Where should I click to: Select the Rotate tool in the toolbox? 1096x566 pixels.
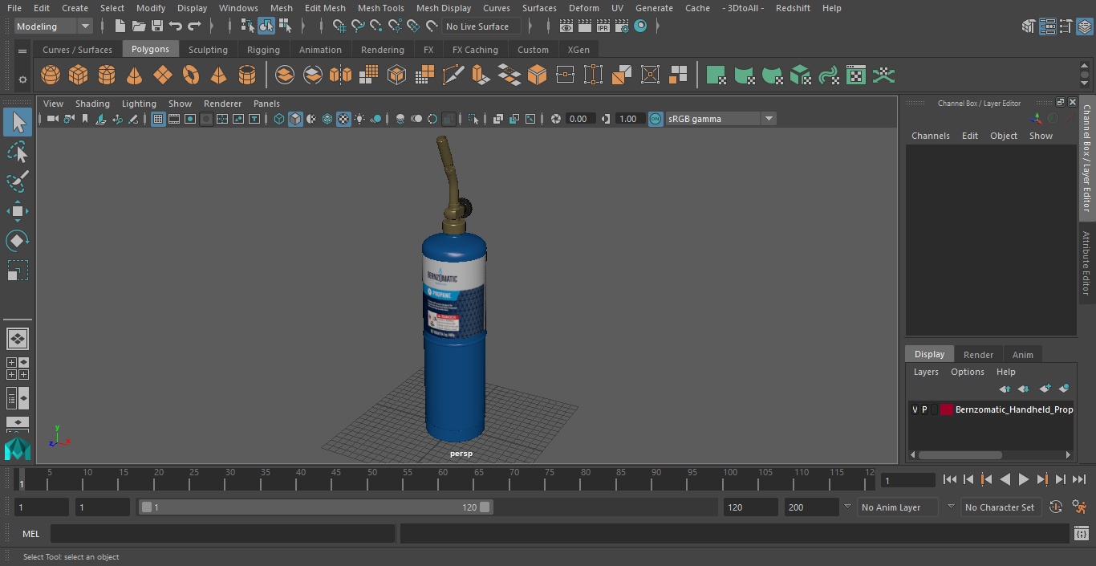17,241
